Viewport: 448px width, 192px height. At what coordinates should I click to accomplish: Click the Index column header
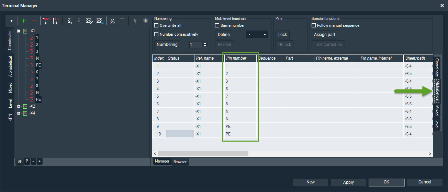coord(159,58)
